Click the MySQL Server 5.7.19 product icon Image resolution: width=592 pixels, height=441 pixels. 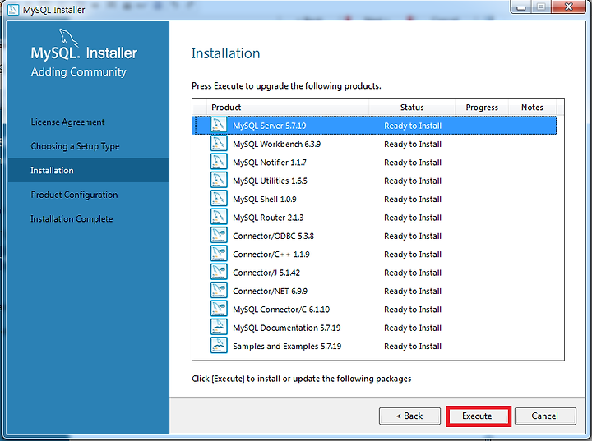[219, 126]
